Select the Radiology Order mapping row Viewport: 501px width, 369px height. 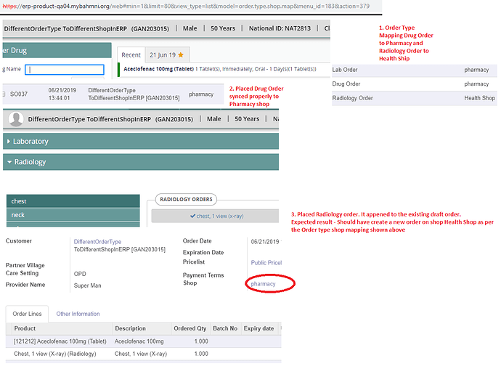coord(414,98)
